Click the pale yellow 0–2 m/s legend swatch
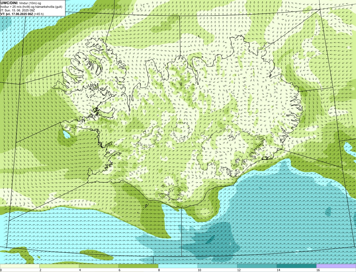356x272 pixels. 20,266
